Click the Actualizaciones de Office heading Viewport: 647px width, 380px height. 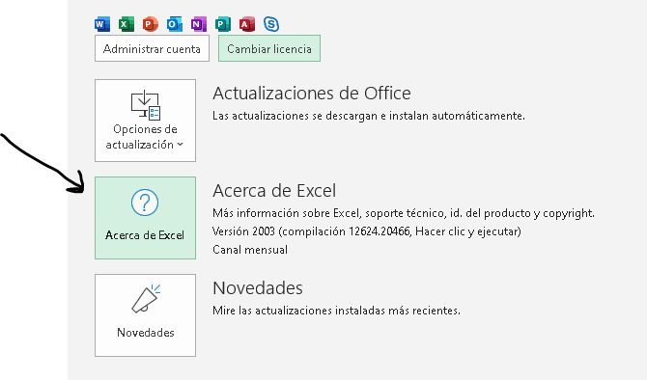pos(312,94)
